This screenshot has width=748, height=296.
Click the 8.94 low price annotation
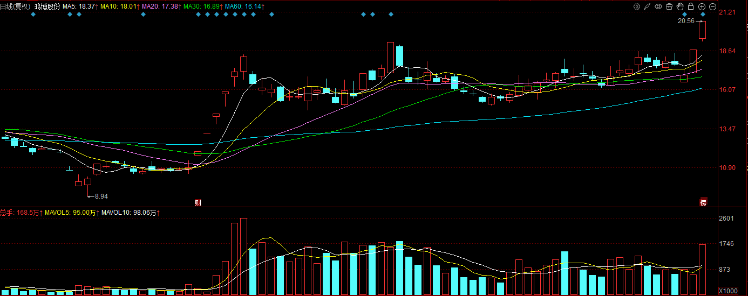pyautogui.click(x=101, y=196)
